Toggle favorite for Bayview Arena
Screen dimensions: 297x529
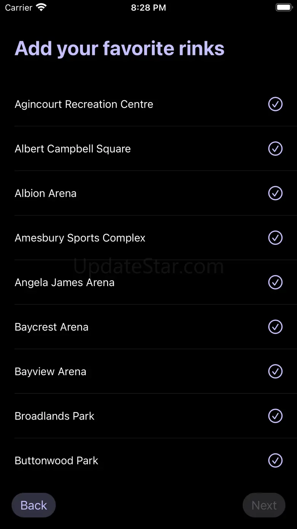[275, 371]
